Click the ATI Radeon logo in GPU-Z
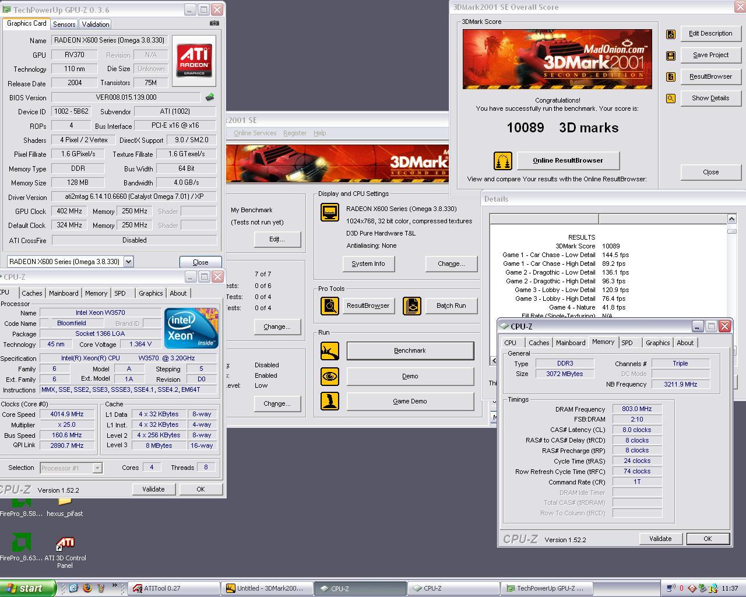The width and height of the screenshot is (746, 597). click(194, 61)
